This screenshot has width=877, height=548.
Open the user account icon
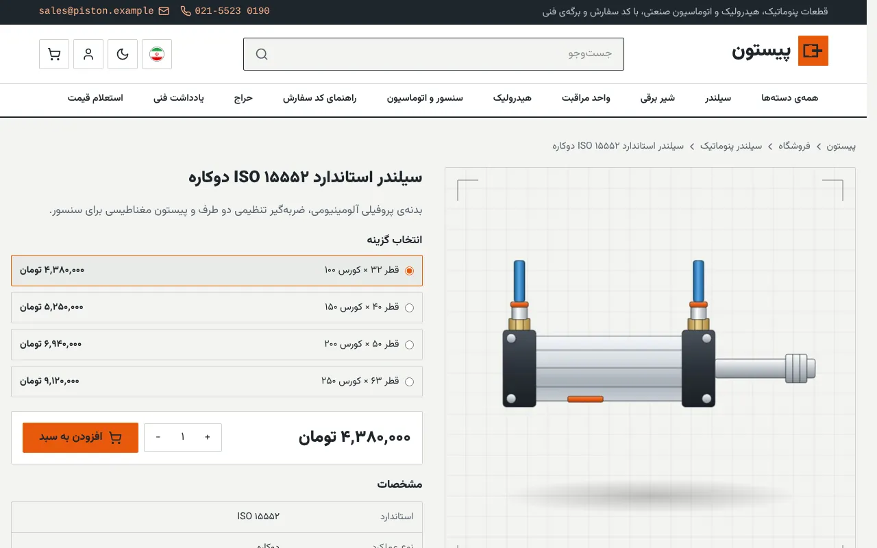pos(88,54)
